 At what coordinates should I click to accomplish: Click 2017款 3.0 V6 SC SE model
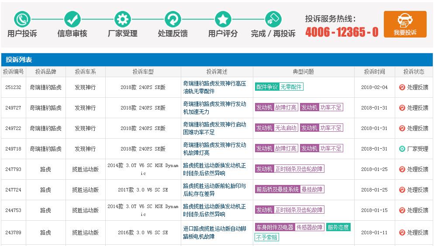[x=143, y=190]
